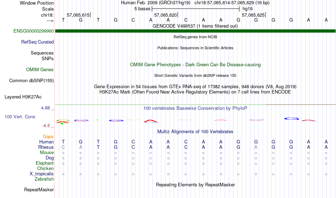Click the GENCODE V49lift37 track title
This screenshot has height=198, width=336.
click(195, 26)
